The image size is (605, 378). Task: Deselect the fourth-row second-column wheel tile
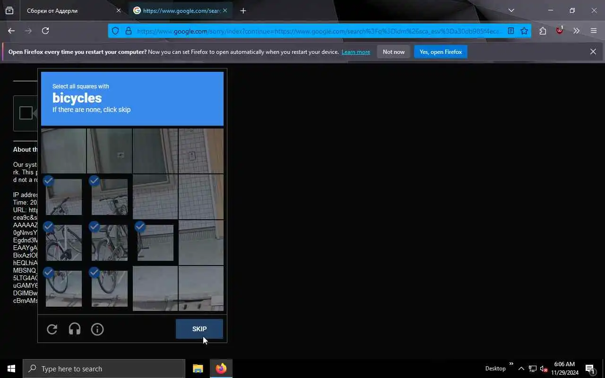(110, 288)
